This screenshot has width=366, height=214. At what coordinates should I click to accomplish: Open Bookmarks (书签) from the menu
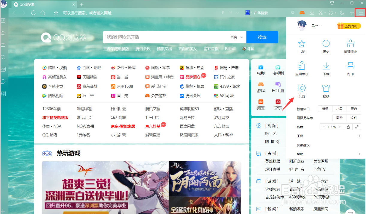(x=302, y=47)
